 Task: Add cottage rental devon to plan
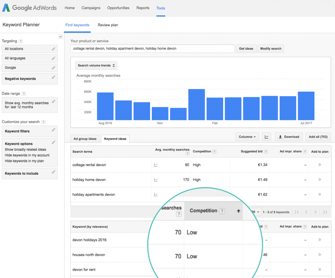(x=320, y=165)
